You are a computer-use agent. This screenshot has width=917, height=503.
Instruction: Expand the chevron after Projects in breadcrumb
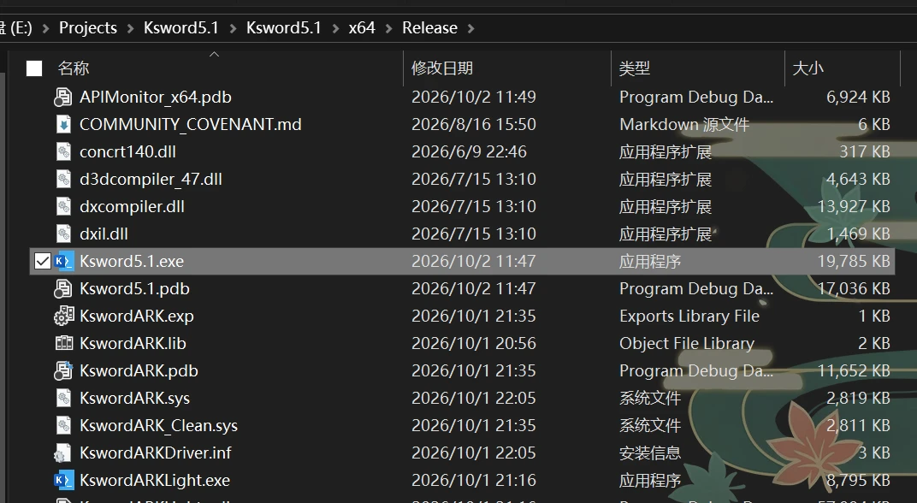(x=130, y=28)
